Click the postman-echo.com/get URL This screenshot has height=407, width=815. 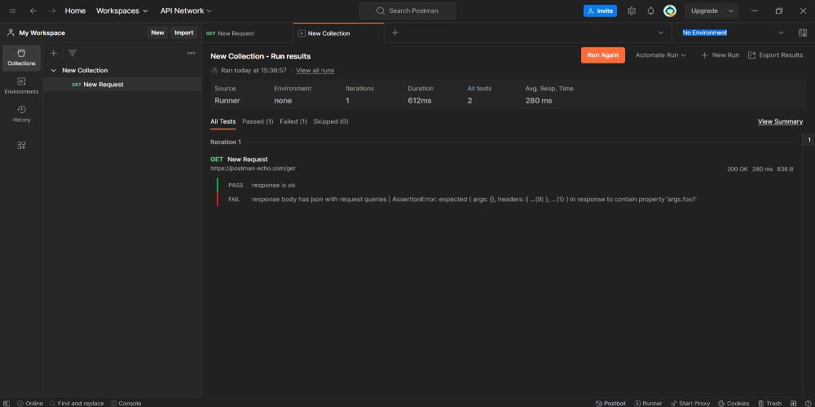253,168
